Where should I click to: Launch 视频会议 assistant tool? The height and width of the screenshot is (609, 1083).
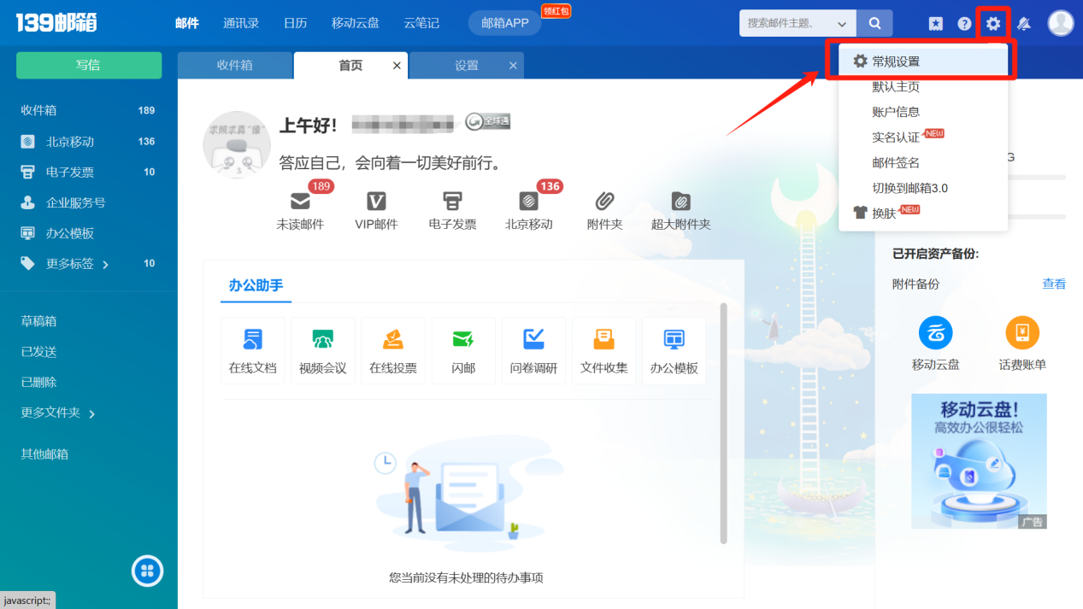click(x=322, y=350)
